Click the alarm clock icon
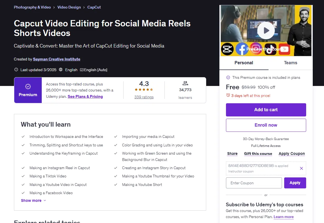Screen dimensions: 324x223 tap(228, 95)
